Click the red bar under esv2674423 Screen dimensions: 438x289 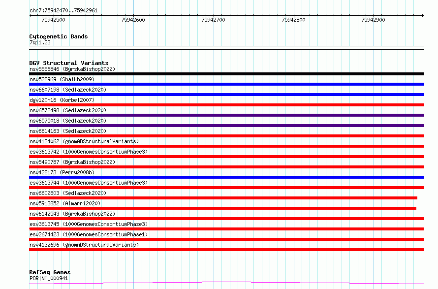[226, 239]
